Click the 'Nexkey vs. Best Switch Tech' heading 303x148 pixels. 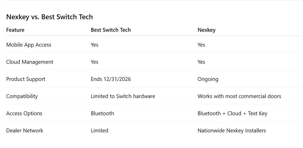click(49, 17)
